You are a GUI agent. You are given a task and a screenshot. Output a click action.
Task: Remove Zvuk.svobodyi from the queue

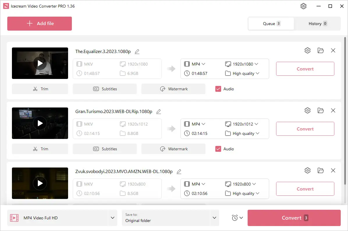point(333,170)
